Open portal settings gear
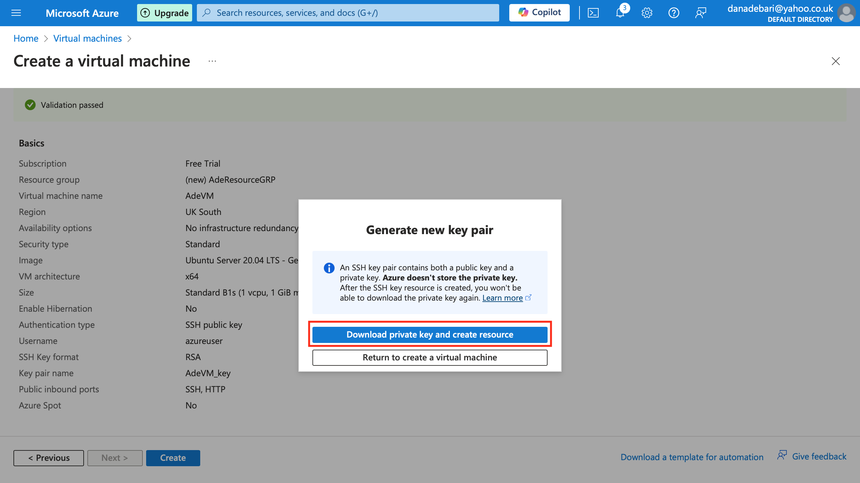This screenshot has height=483, width=860. point(647,13)
